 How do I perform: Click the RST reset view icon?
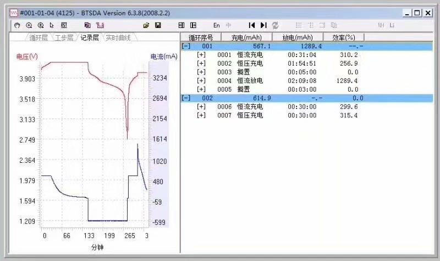click(64, 25)
